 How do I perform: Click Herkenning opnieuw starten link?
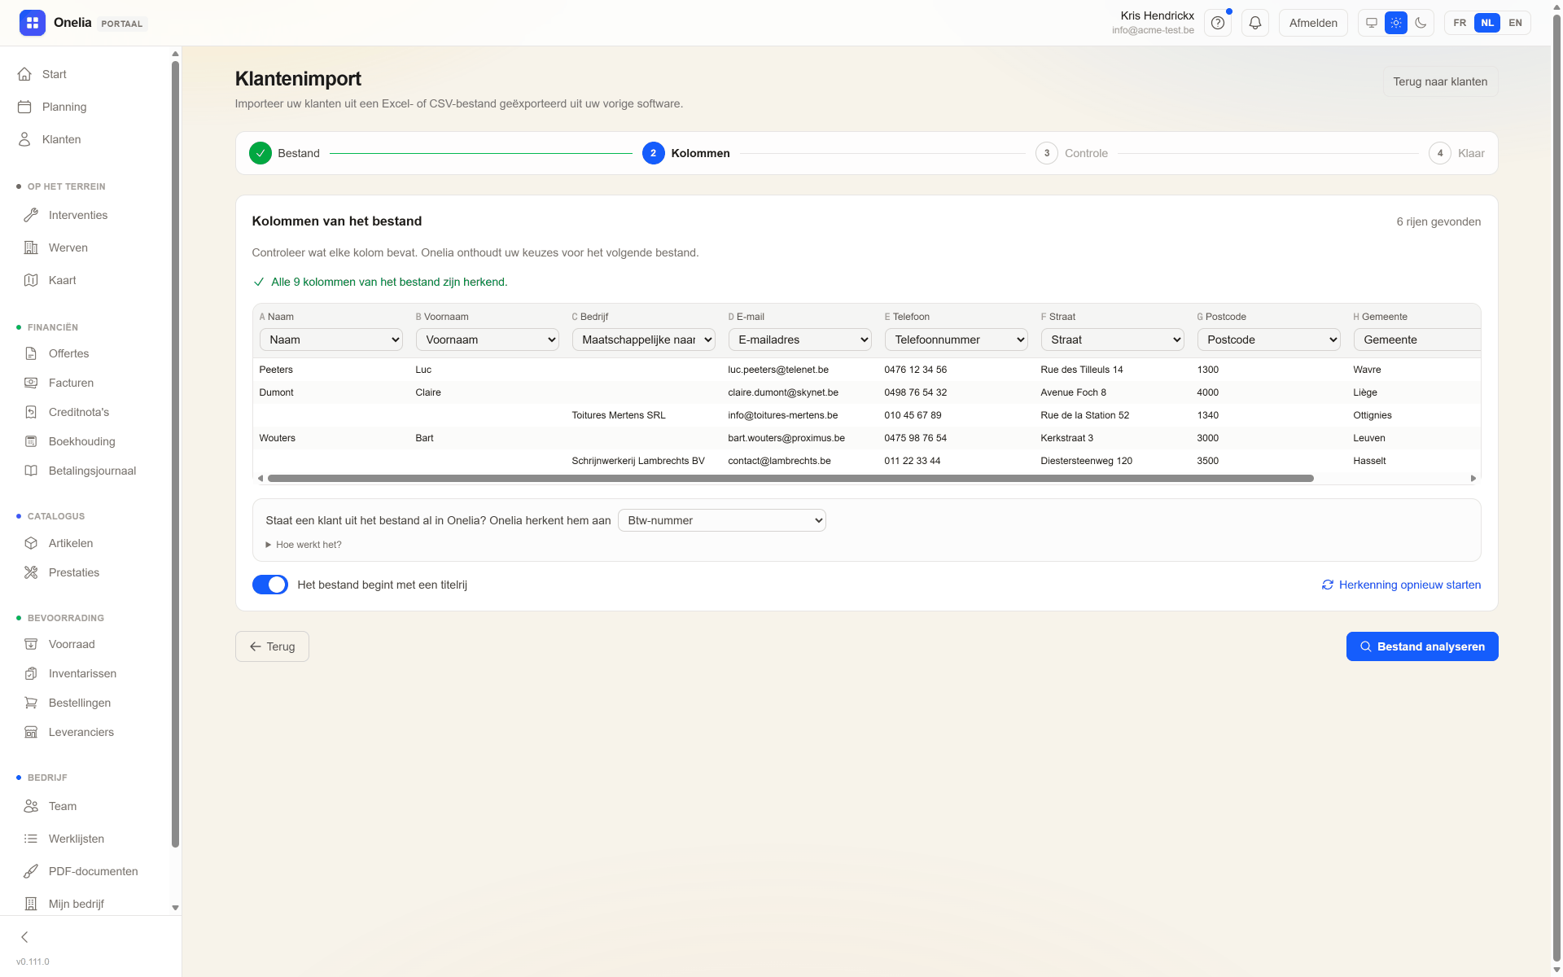[1401, 585]
